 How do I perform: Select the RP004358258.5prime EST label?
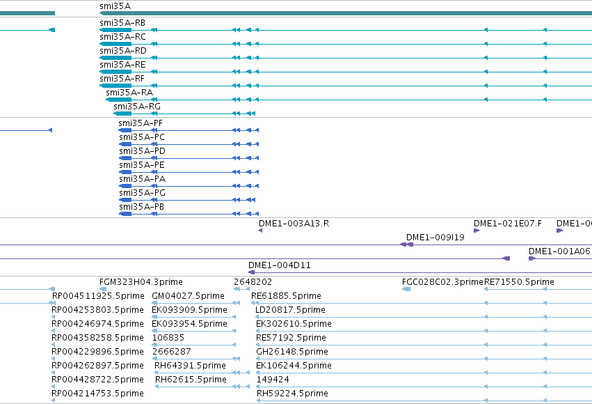click(98, 339)
